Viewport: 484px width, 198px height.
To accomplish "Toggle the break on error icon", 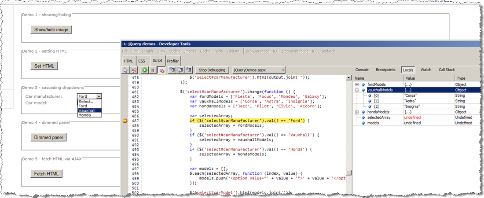I will coord(161,70).
